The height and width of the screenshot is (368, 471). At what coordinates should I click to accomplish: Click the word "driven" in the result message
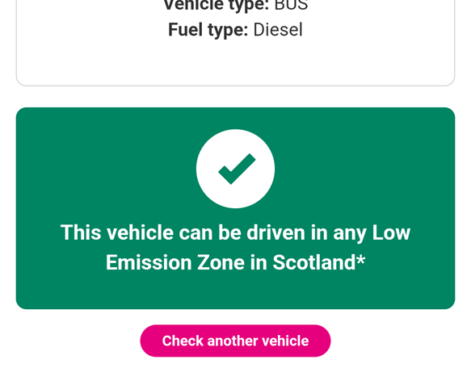pyautogui.click(x=276, y=232)
